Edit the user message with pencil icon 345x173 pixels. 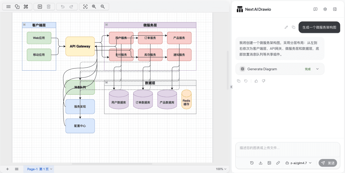(286, 27)
